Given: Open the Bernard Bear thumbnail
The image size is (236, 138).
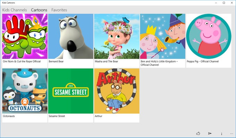Looking at the screenshot, I should point(71,36).
